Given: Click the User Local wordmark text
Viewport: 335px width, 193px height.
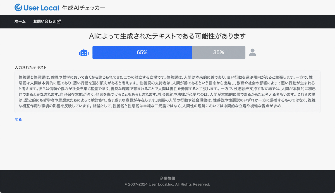Looking at the screenshot, I should (x=41, y=8).
